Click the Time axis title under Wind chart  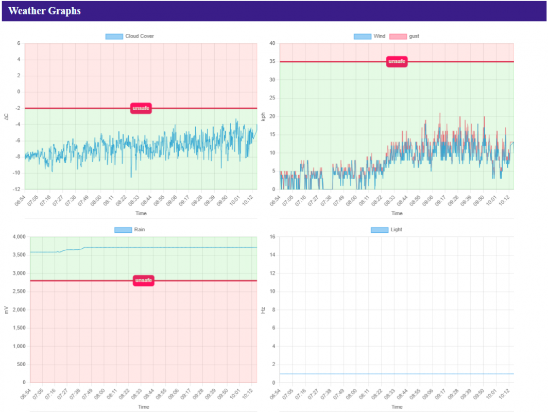click(397, 213)
